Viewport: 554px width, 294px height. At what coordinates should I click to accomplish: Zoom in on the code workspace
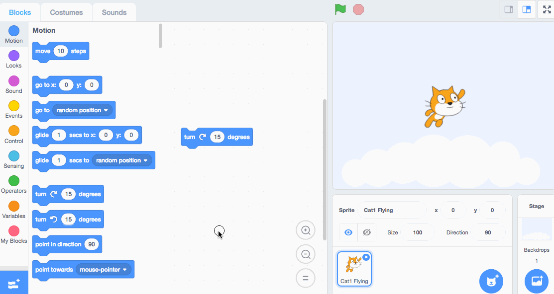(306, 230)
